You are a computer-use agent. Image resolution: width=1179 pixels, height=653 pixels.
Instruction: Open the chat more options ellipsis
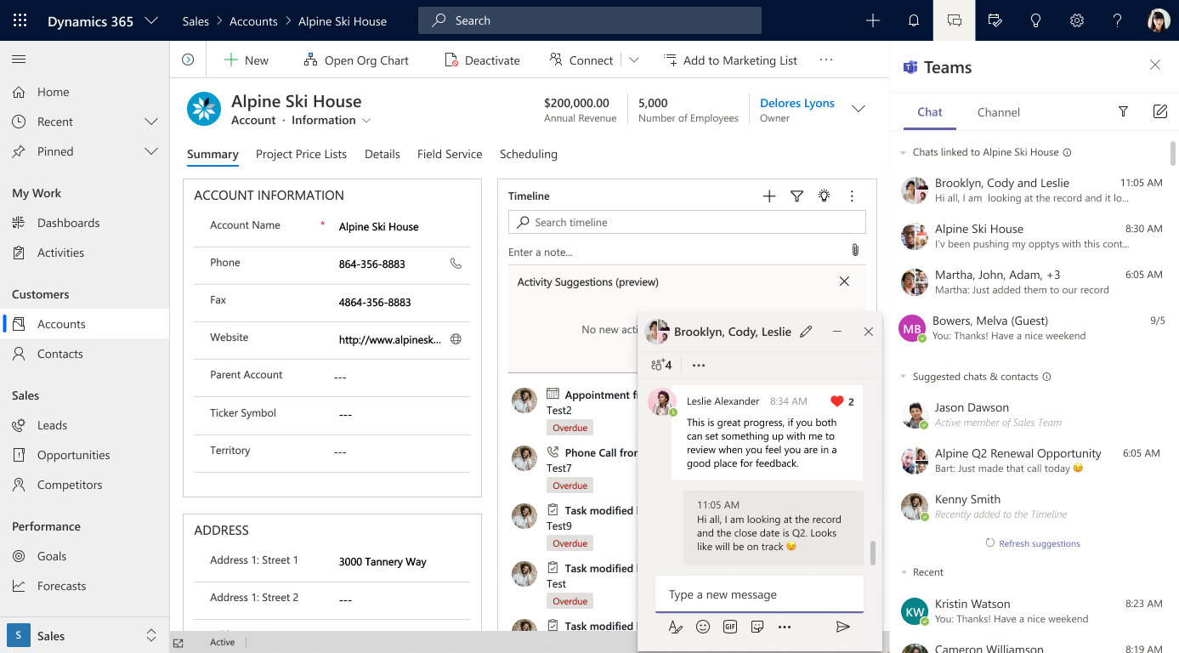click(x=699, y=365)
